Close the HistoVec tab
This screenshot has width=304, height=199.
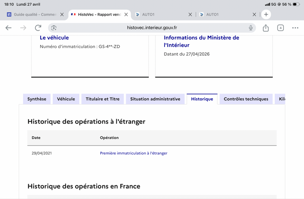coord(126,14)
